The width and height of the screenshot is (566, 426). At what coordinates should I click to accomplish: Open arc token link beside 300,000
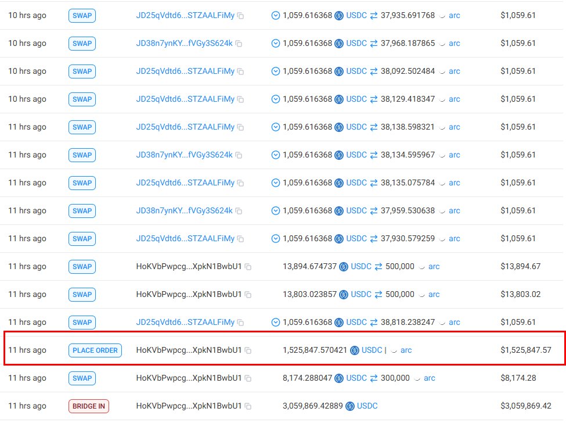tap(429, 378)
